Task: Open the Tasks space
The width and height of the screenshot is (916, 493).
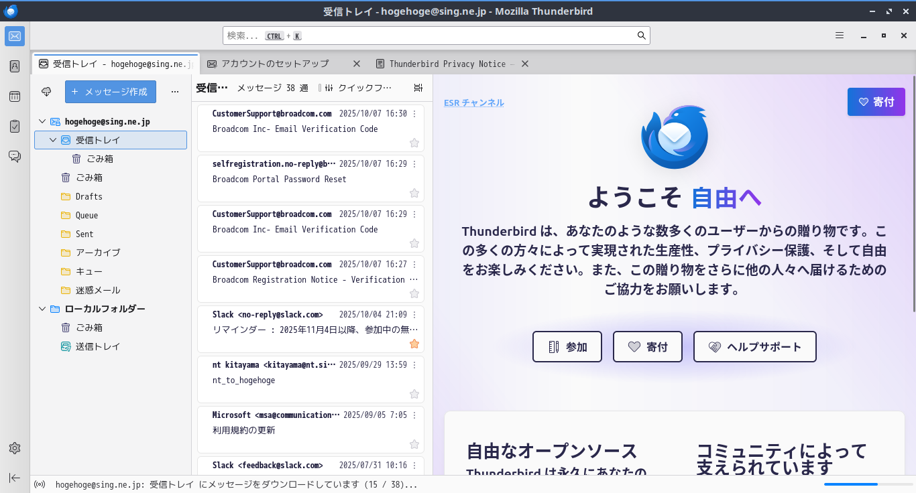Action: click(x=15, y=126)
